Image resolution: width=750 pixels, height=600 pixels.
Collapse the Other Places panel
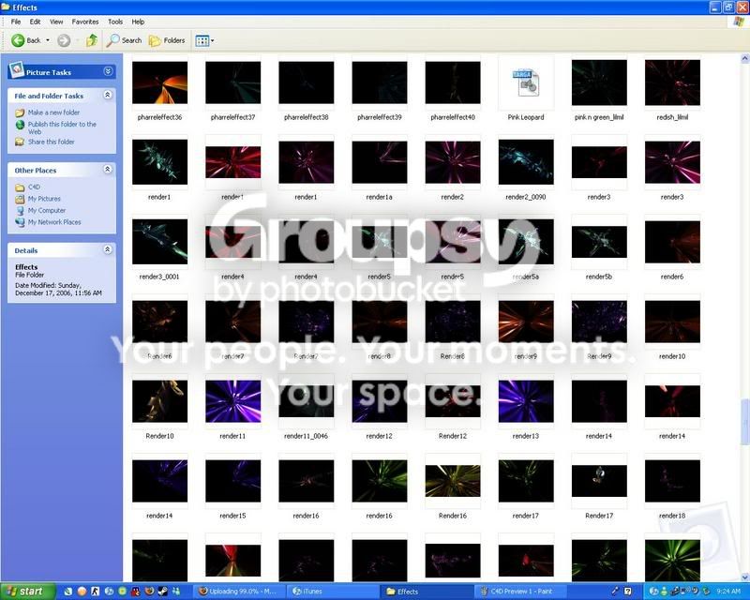click(x=108, y=170)
